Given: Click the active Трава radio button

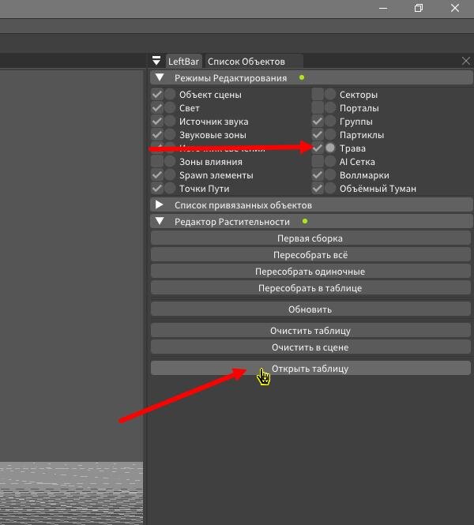Looking at the screenshot, I should click(330, 148).
